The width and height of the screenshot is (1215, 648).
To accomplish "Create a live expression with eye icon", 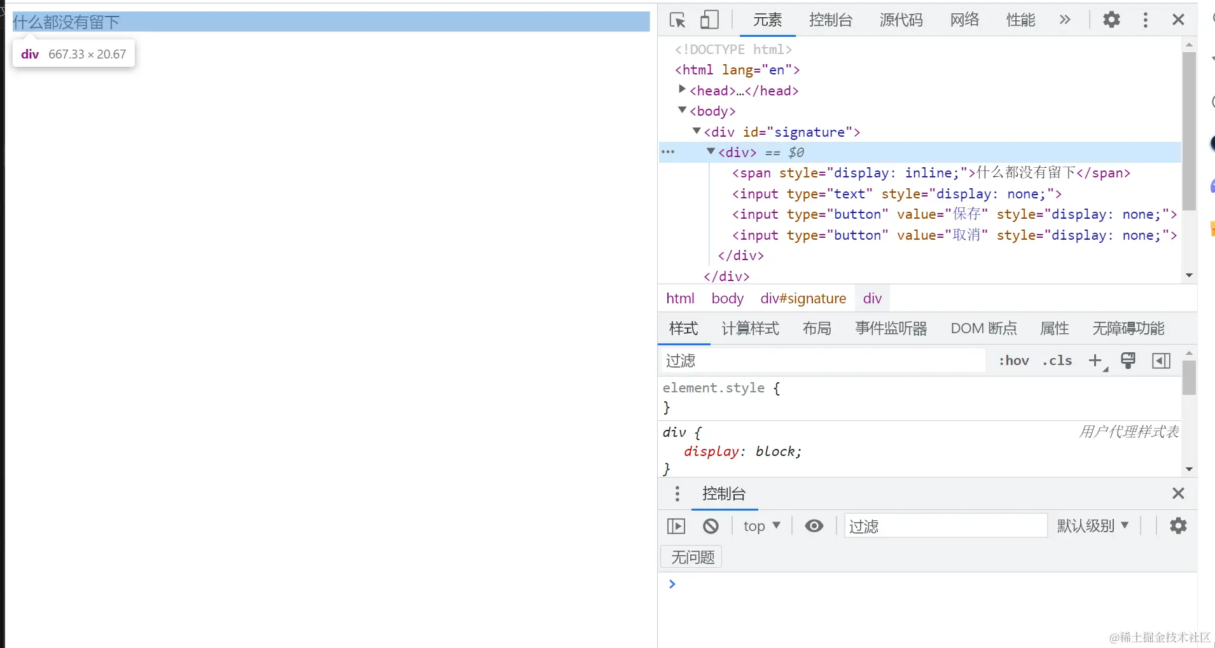I will point(814,526).
